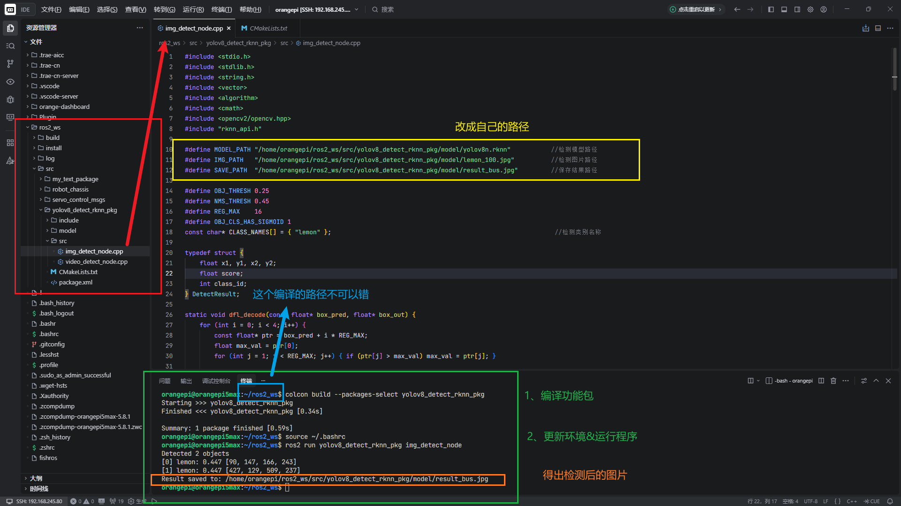The image size is (901, 506).
Task: Open settings gear in the title bar
Action: tap(810, 9)
